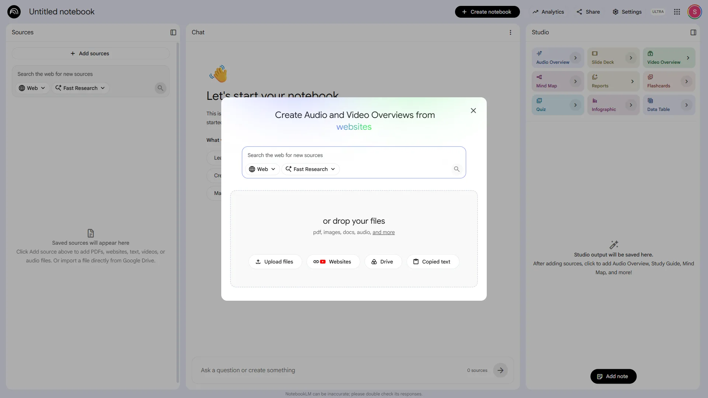
Task: Click the '0 sources' label in chat
Action: tap(477, 370)
